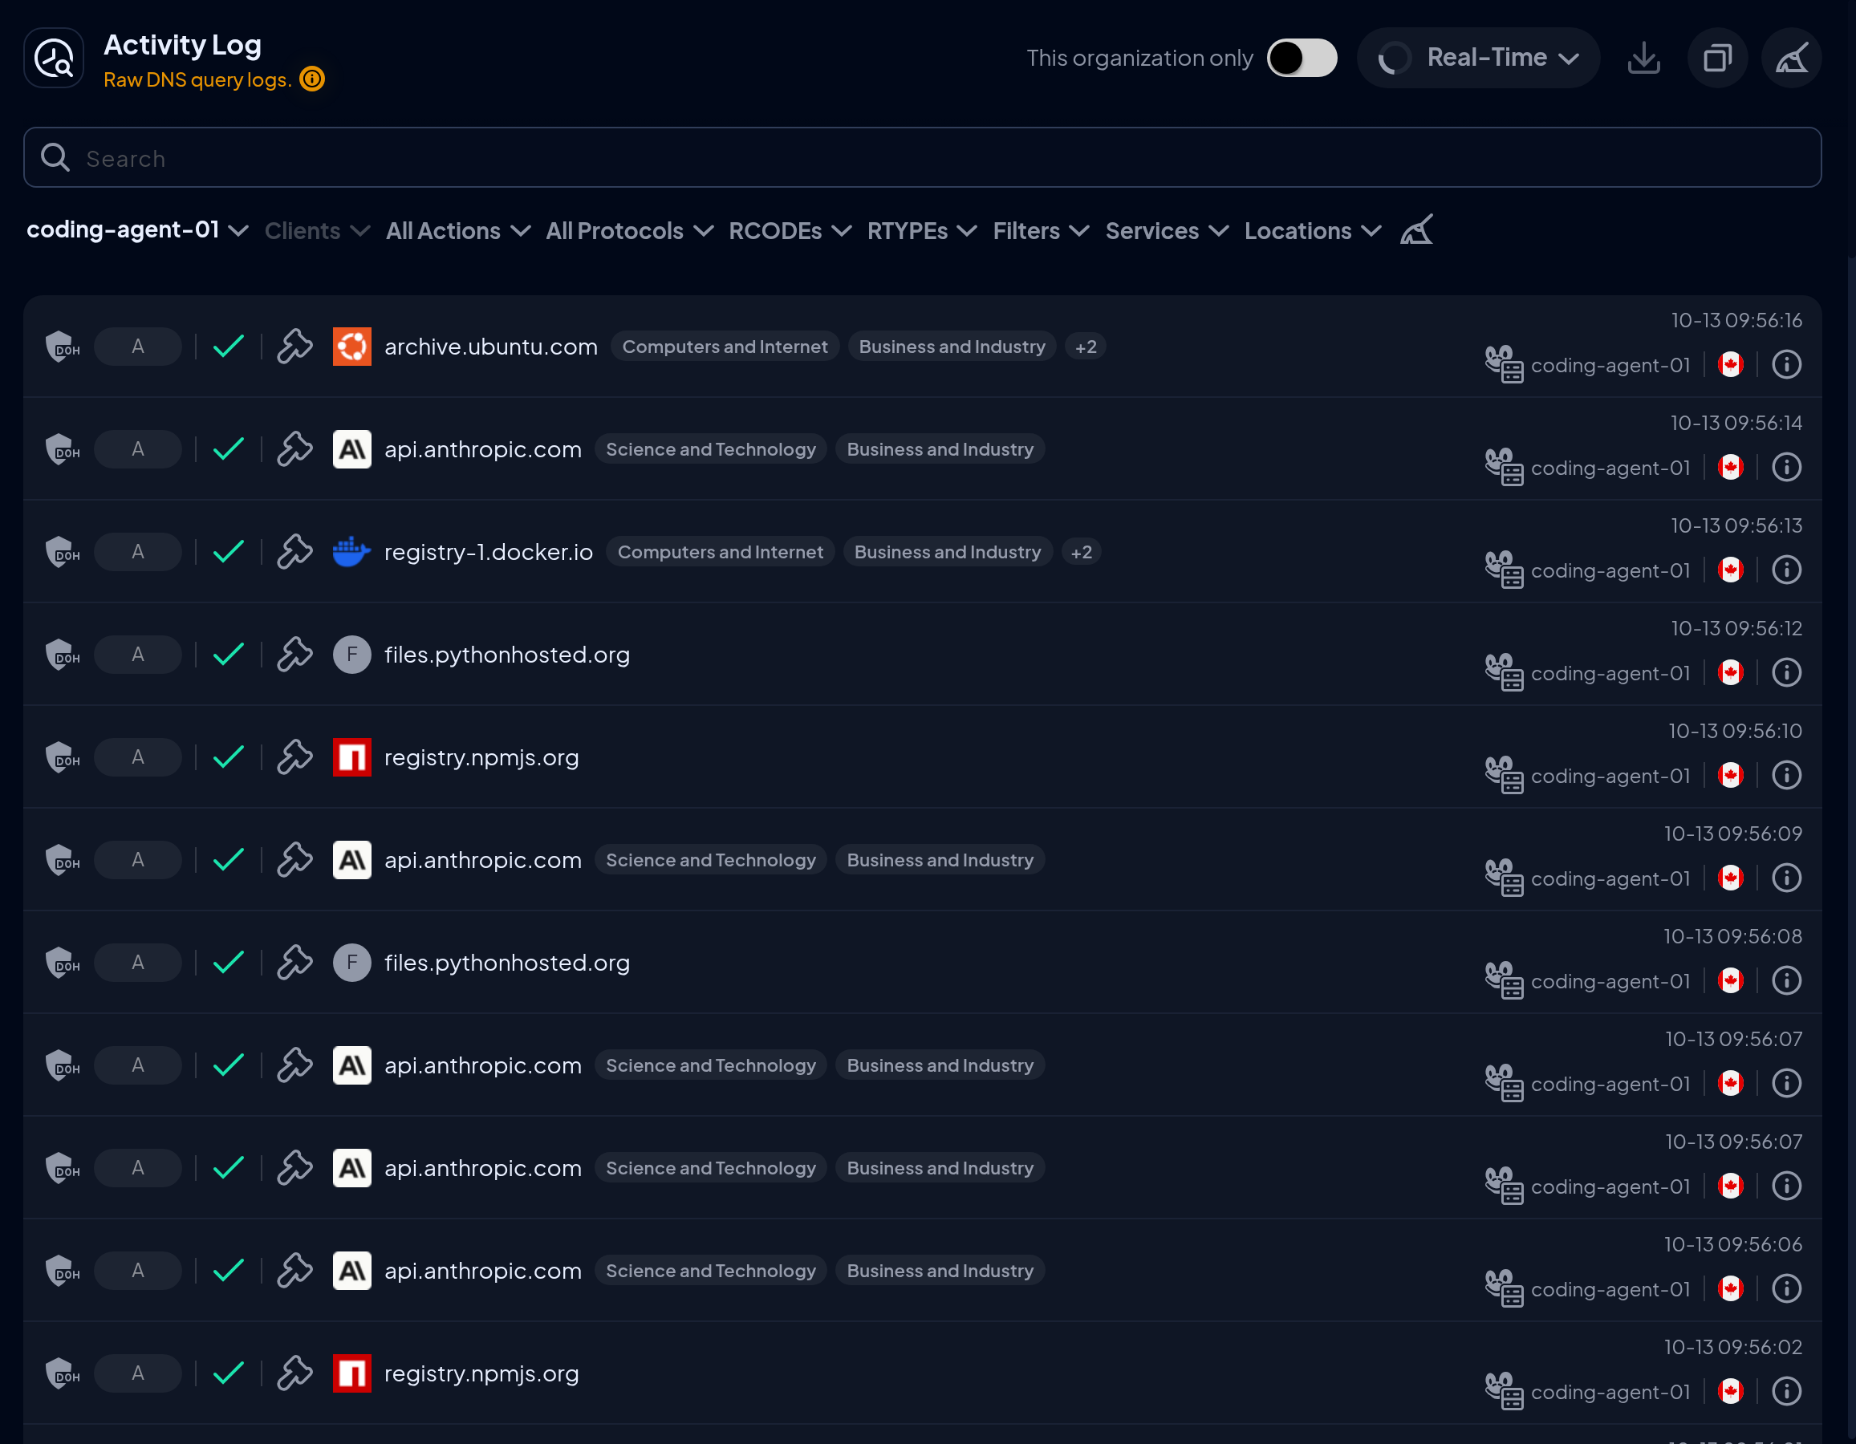
Task: Open info details for the 09:56:06 entry
Action: point(1786,1289)
